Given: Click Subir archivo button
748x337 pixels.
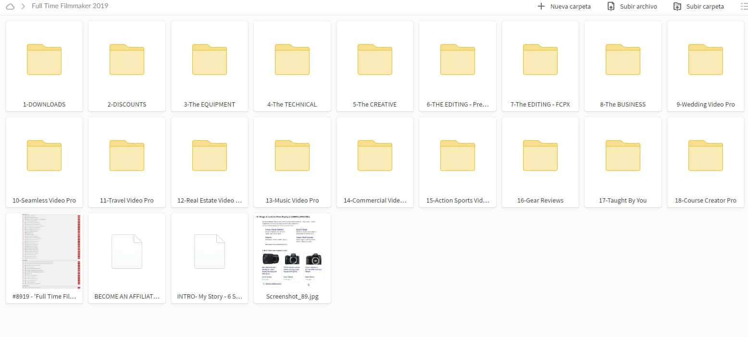Looking at the screenshot, I should [x=632, y=6].
